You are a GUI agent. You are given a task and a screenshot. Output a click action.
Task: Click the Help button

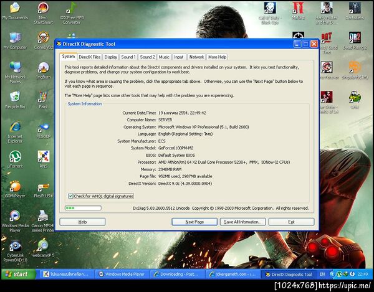click(x=82, y=222)
